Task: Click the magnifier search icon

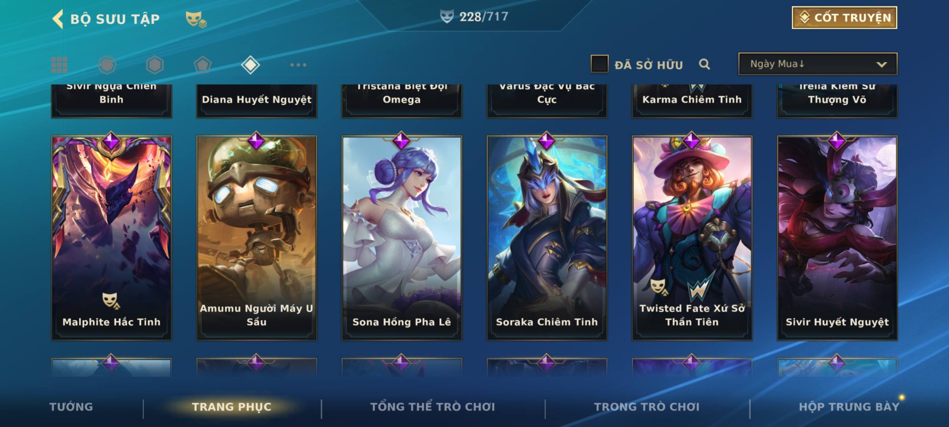Action: pyautogui.click(x=704, y=64)
